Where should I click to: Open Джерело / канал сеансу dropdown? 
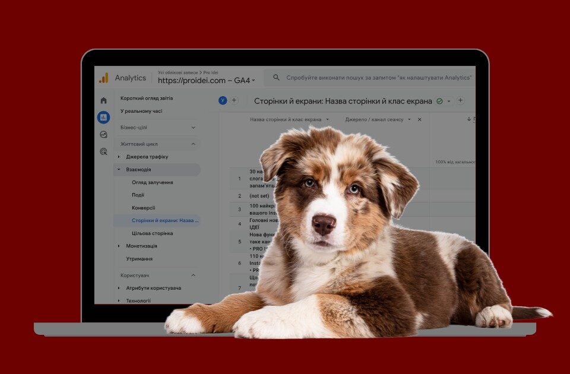pos(409,119)
